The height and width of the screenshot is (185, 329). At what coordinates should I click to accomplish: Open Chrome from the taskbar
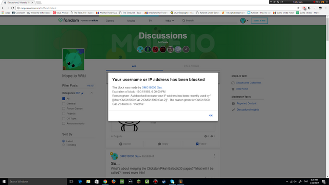point(105,181)
